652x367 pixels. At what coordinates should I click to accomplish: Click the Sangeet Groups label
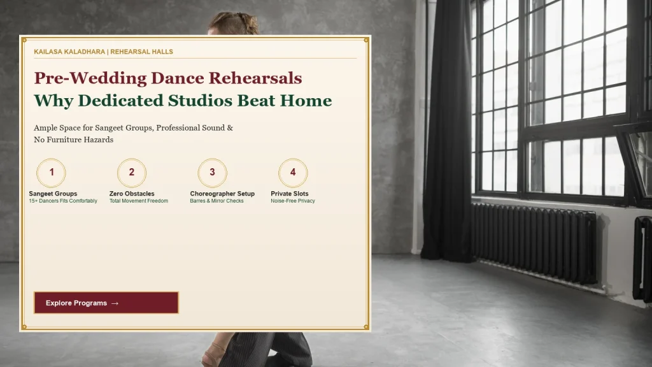53,194
